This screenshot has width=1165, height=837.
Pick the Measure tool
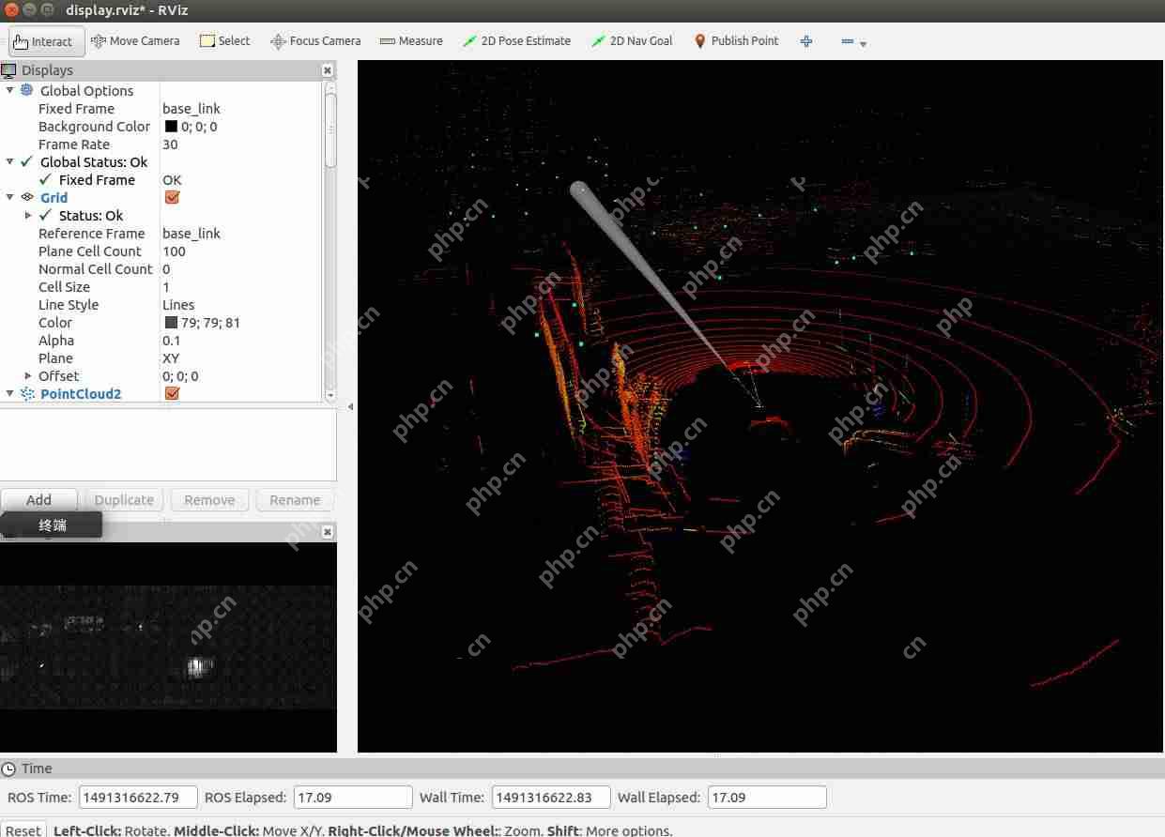click(411, 41)
